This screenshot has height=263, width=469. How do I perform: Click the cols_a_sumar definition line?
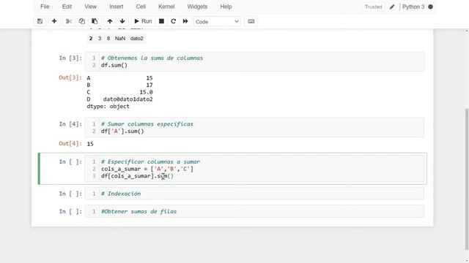pos(147,169)
